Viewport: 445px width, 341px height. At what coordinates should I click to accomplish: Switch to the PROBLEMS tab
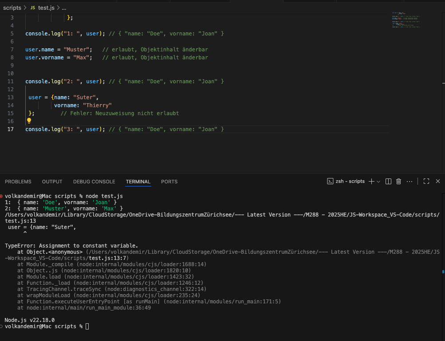coord(18,182)
